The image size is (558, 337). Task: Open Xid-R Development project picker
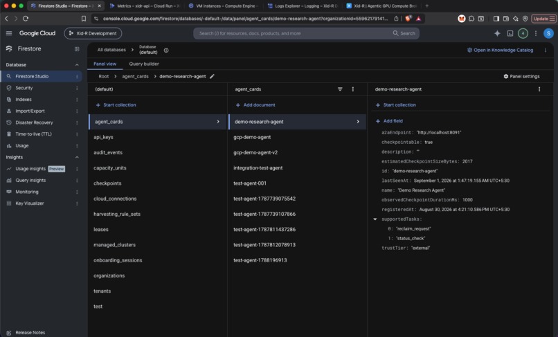coord(93,33)
